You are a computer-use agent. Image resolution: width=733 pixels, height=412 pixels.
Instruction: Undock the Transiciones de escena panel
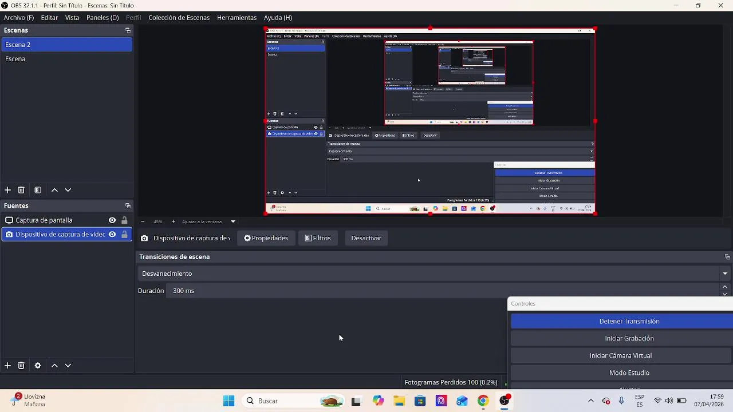click(x=727, y=257)
